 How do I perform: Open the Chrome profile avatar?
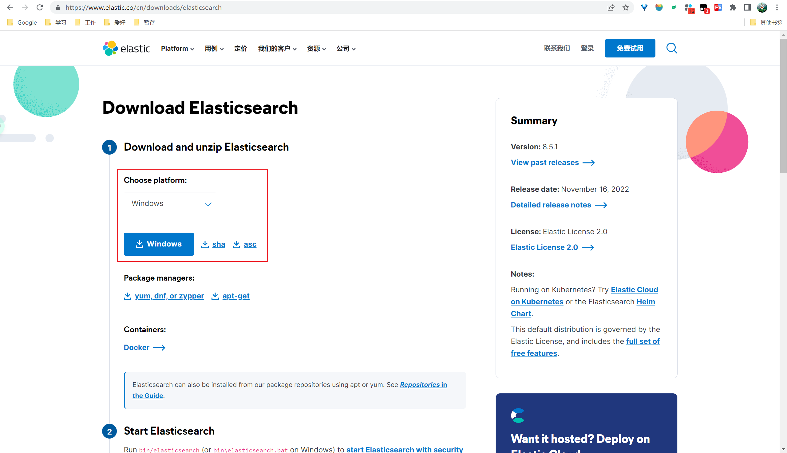(762, 7)
